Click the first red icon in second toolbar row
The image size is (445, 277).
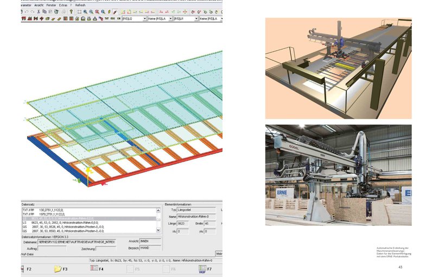pyautogui.click(x=23, y=18)
